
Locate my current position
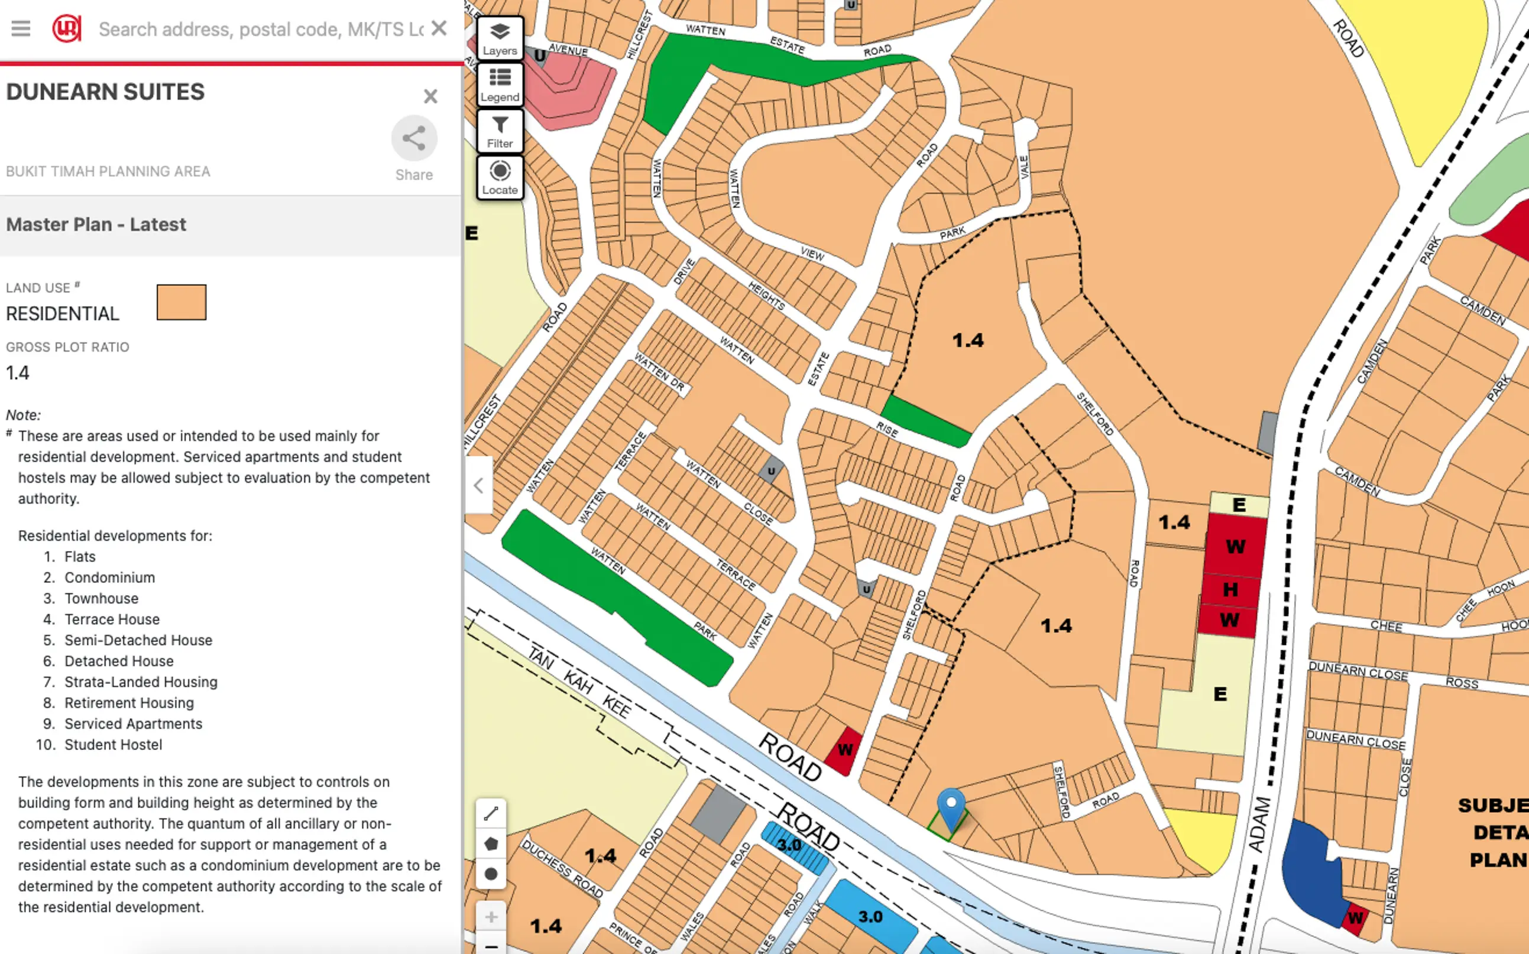tap(500, 178)
